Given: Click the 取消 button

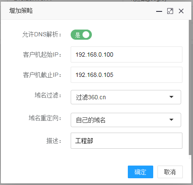Looking at the screenshot, I should click(170, 172).
